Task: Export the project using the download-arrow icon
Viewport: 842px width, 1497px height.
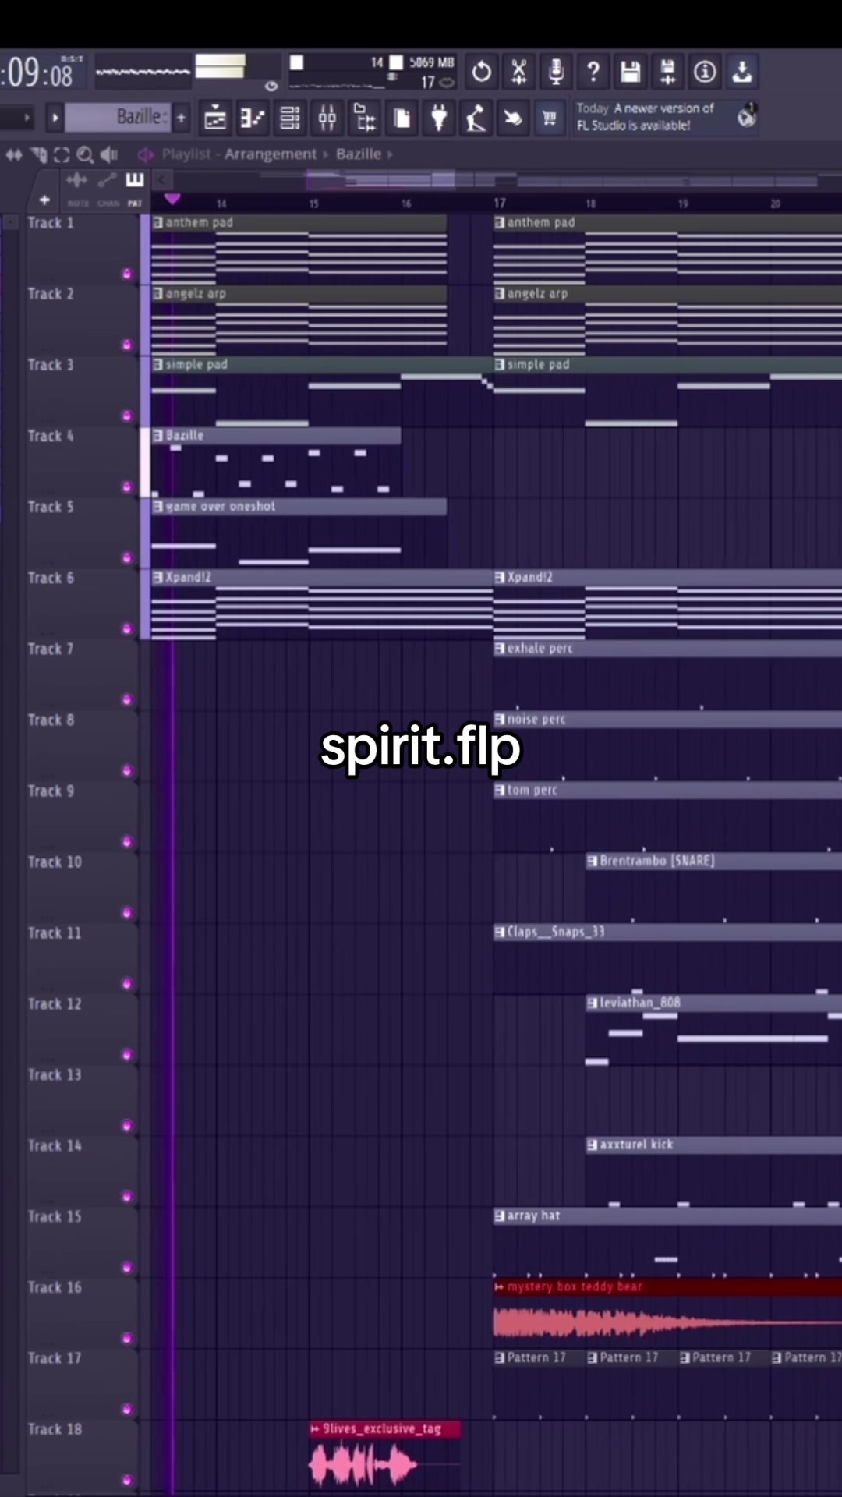Action: [742, 72]
